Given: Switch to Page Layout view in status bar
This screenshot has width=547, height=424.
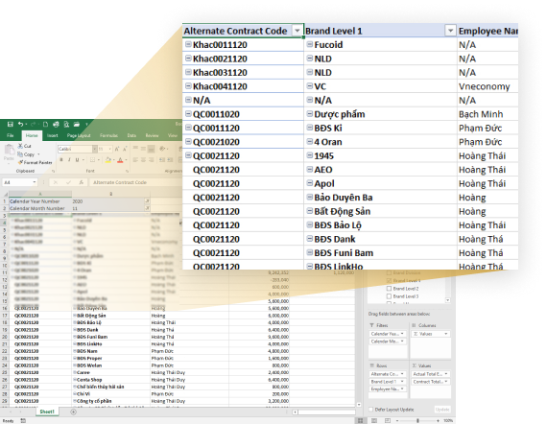Looking at the screenshot, I should click(x=374, y=420).
